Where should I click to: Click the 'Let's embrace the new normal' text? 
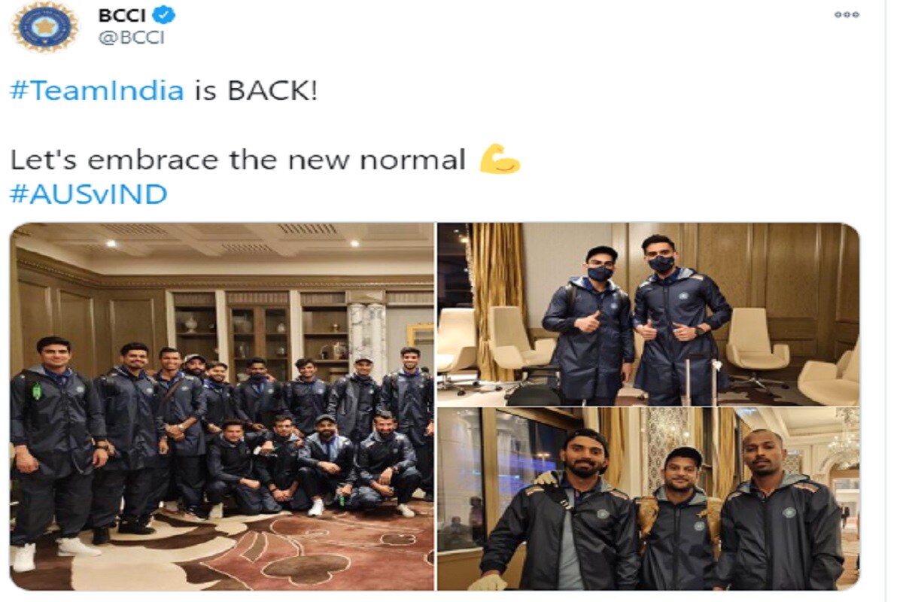pos(238,160)
